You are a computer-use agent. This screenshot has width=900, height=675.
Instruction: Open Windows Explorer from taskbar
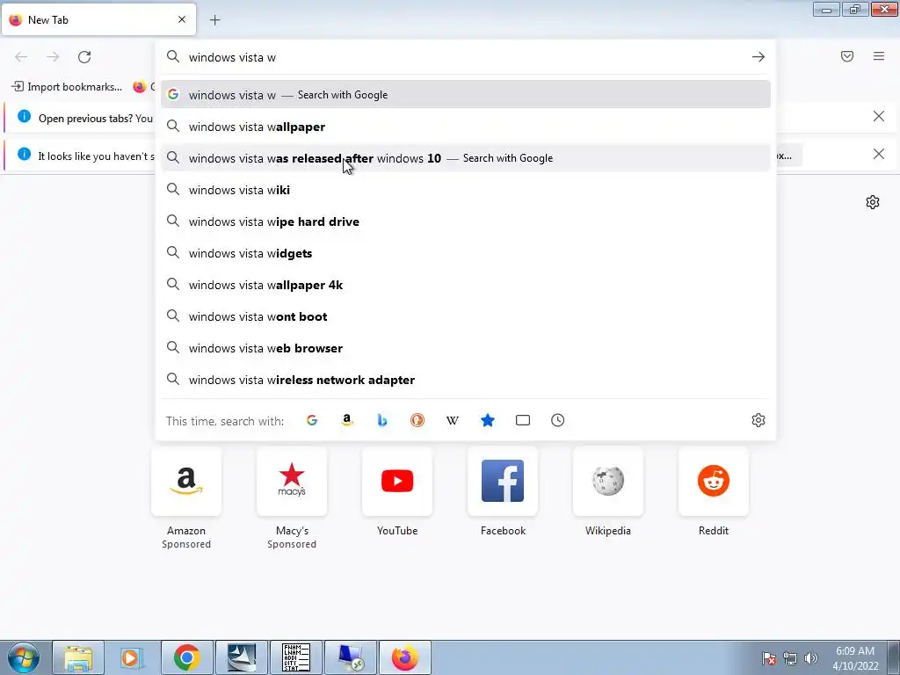click(78, 657)
